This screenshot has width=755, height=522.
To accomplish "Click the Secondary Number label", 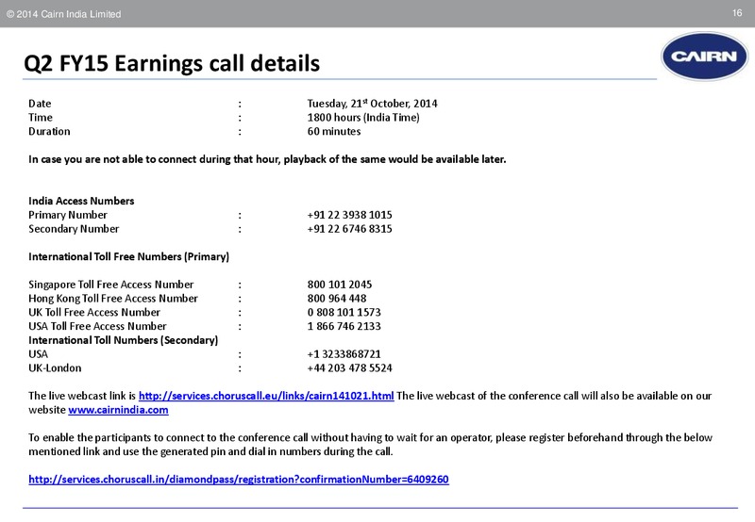I will pos(74,229).
